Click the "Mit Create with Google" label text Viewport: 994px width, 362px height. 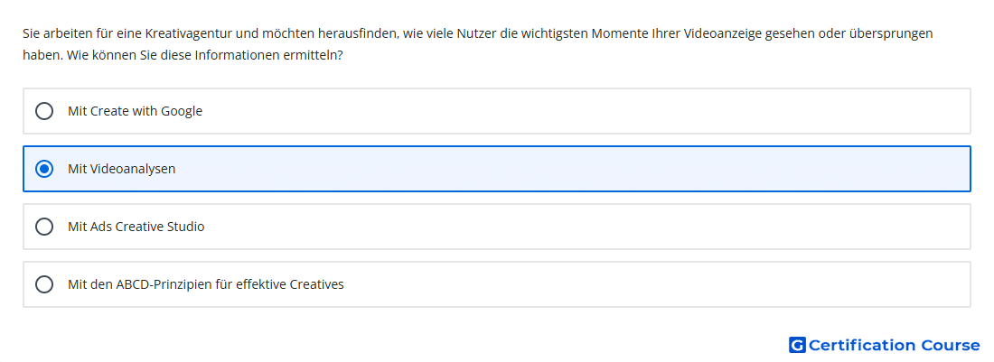(x=135, y=111)
